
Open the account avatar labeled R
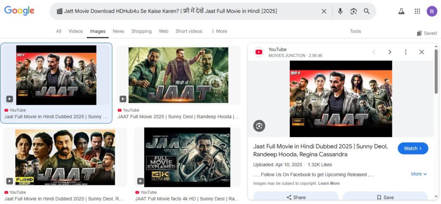click(x=432, y=11)
